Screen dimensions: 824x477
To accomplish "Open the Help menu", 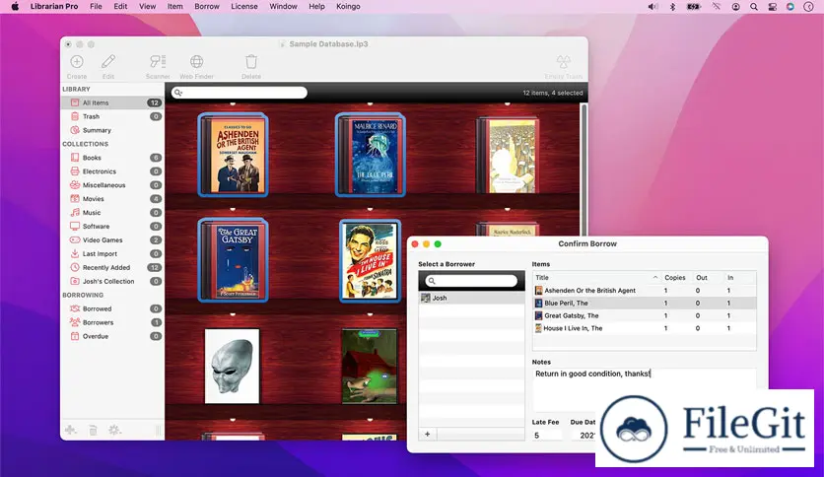I will point(316,6).
